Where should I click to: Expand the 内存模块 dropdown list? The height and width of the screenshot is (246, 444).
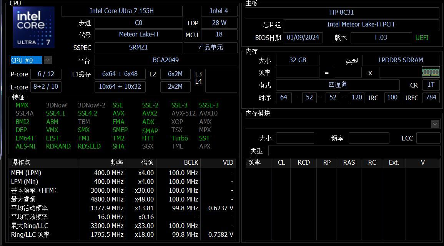[435, 124]
